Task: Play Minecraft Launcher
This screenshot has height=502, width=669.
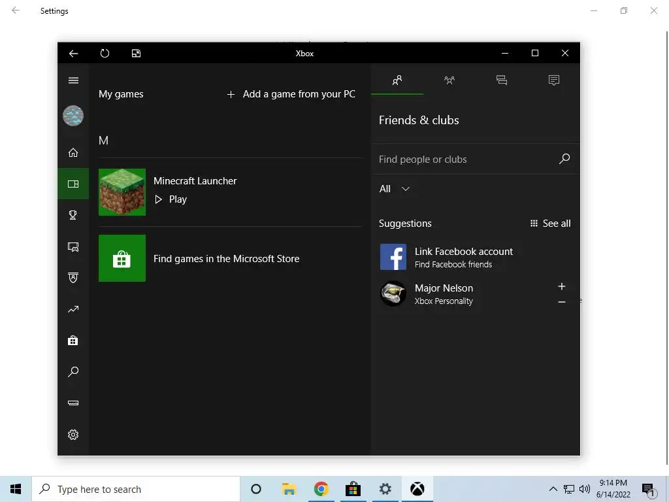Action: coord(171,199)
